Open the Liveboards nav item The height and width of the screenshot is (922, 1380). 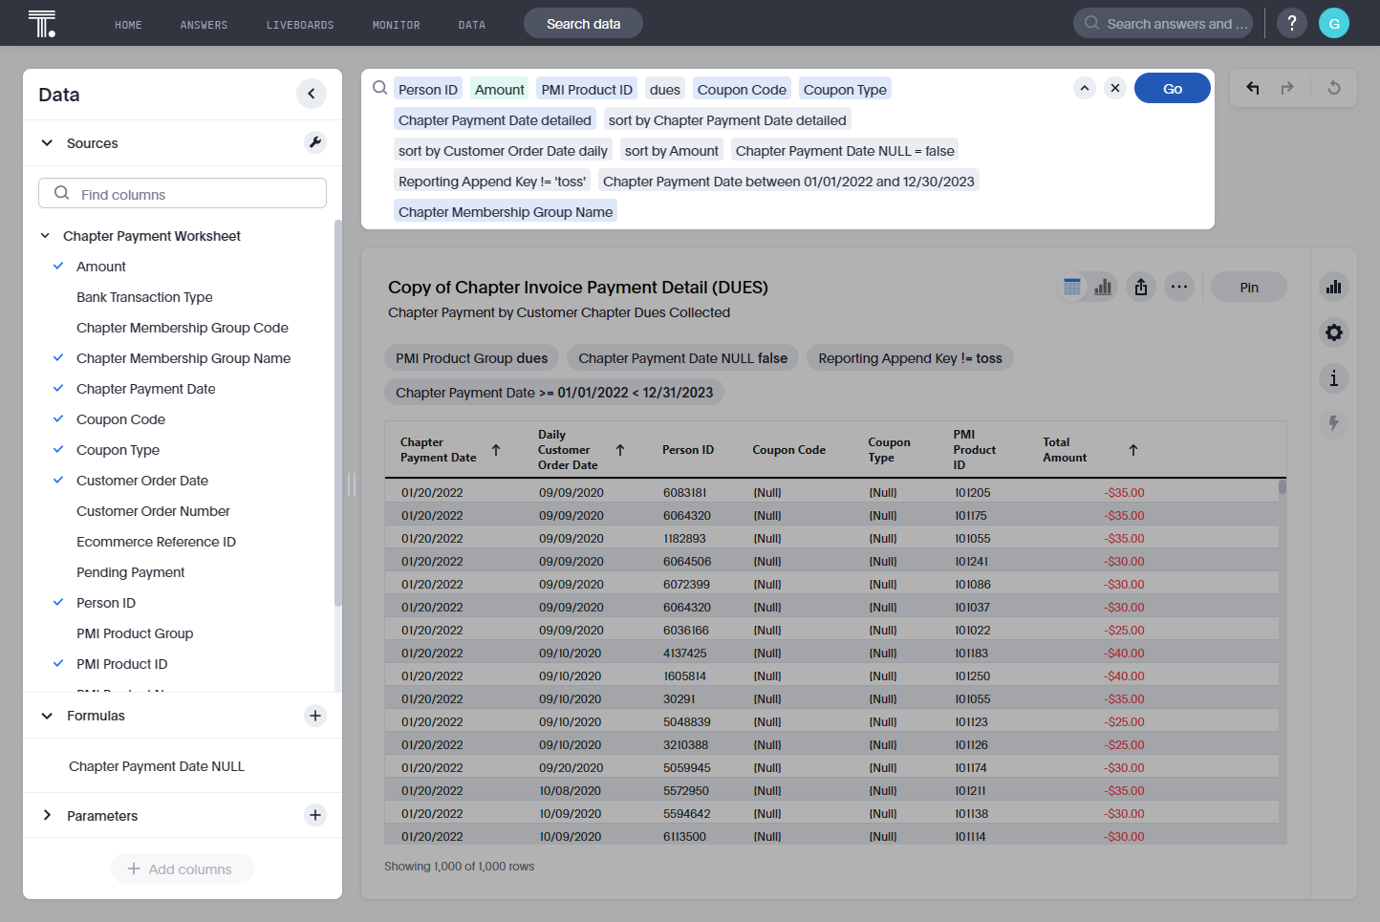coord(300,25)
